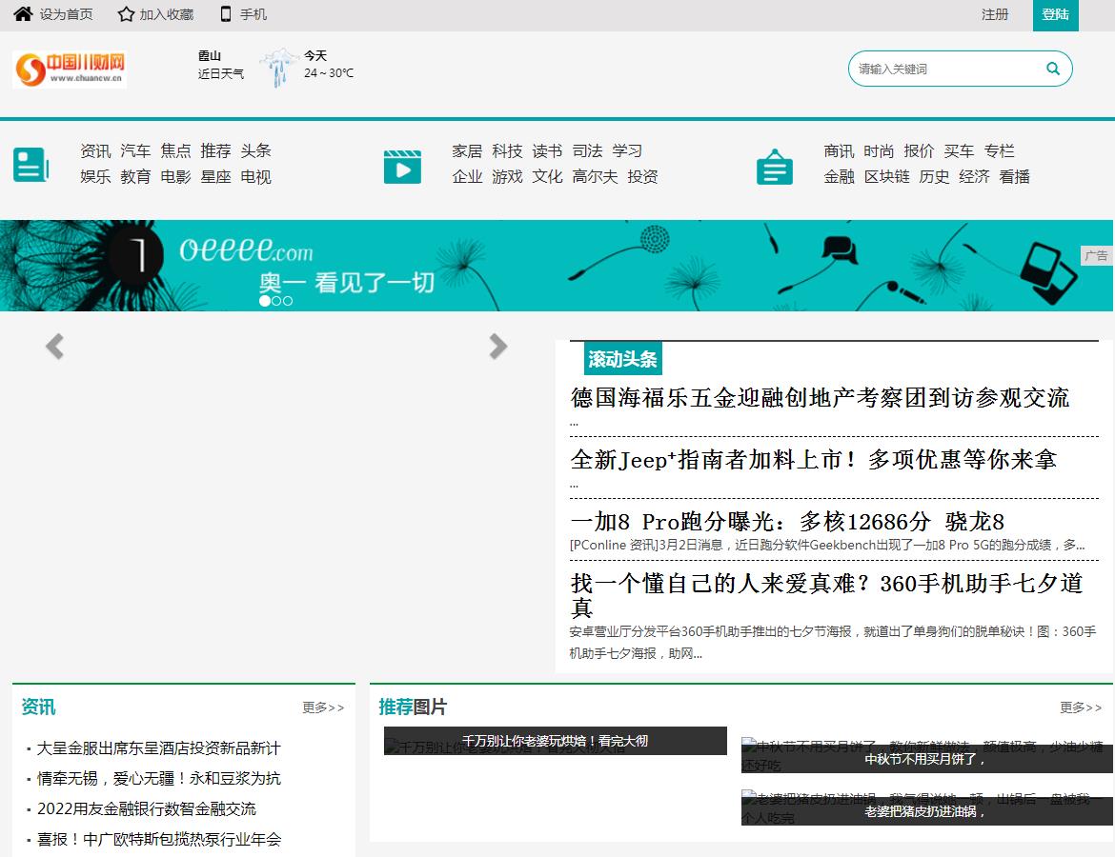Click the home icon for 设为首页
1115x857 pixels.
coord(23,13)
